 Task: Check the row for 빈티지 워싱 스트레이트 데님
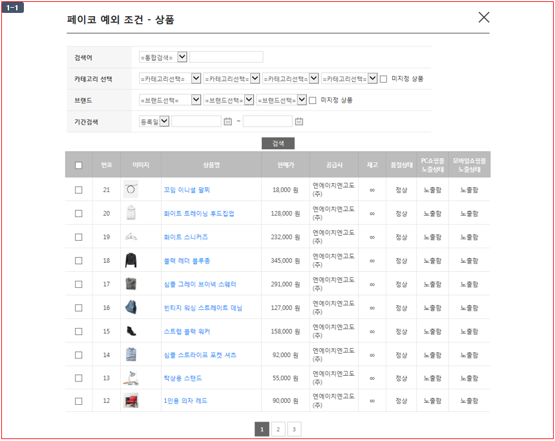coord(79,308)
